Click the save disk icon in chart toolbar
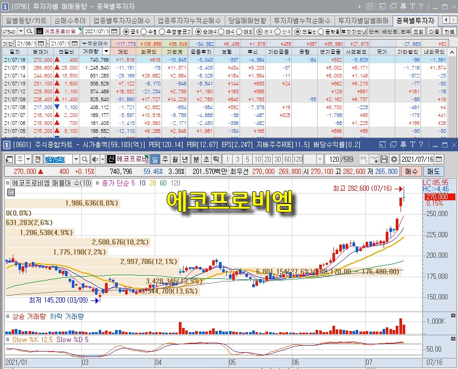 pos(384,159)
